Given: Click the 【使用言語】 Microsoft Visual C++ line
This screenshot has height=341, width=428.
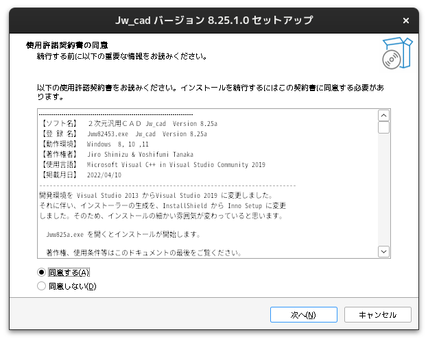Looking at the screenshot, I should point(152,164).
